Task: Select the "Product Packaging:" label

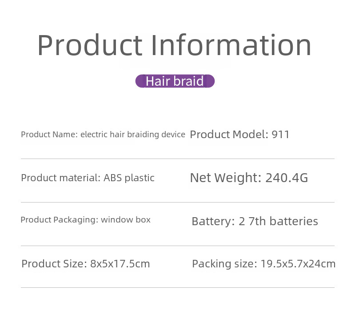Action: point(59,220)
